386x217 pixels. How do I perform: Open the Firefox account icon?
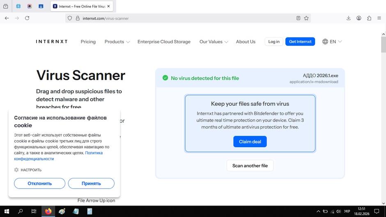(x=358, y=18)
